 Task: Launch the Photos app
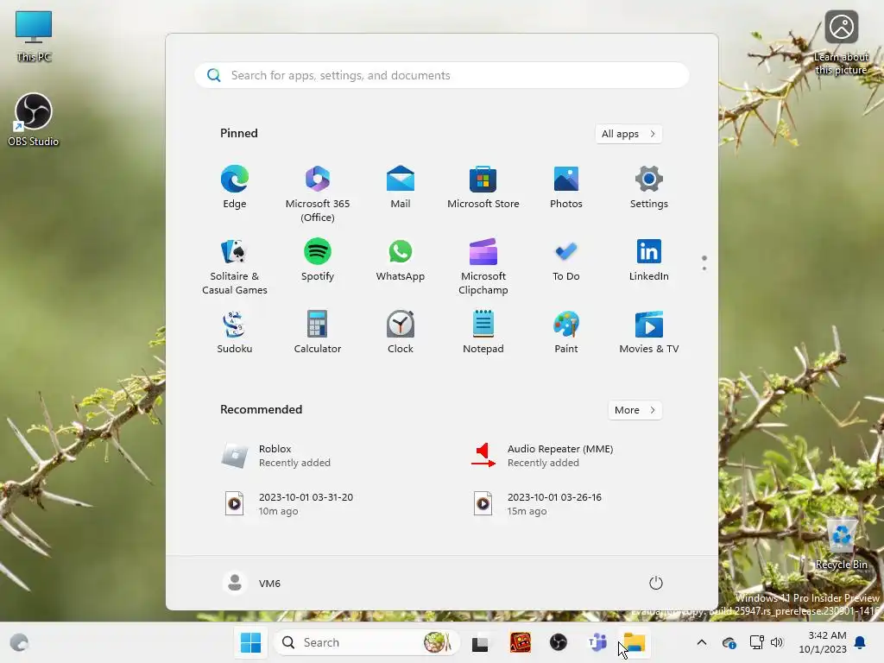tap(566, 188)
